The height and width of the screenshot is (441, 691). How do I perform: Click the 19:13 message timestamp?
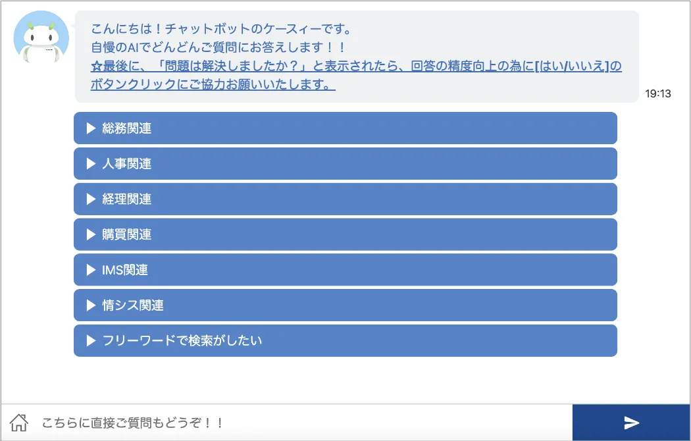point(658,93)
